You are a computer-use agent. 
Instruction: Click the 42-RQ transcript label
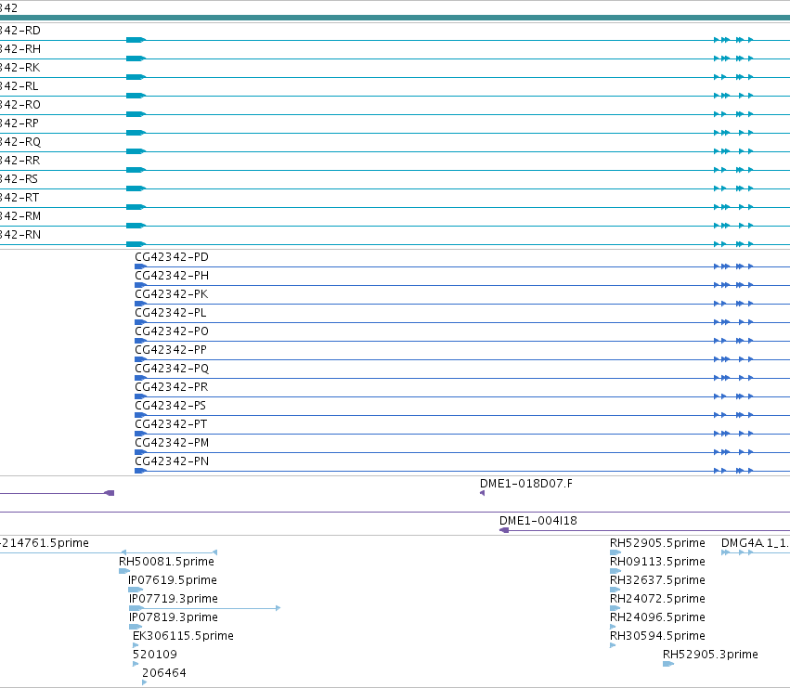pyautogui.click(x=20, y=142)
